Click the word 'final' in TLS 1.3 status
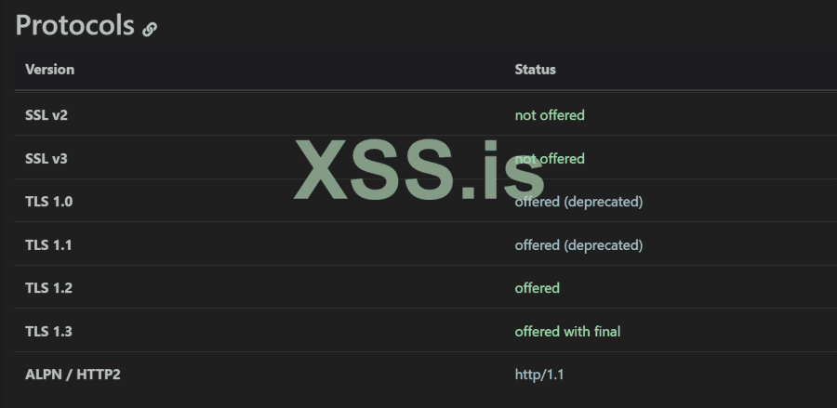The image size is (837, 408). pos(605,332)
